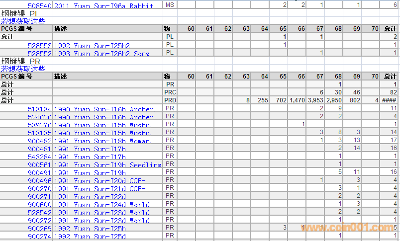The image size is (400, 241).
Task: Open the 1991 Yuan Sun-I19h Seedling link
Action: (x=107, y=164)
